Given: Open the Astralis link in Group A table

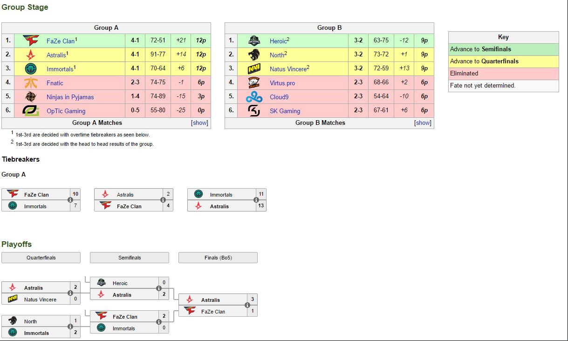Looking at the screenshot, I should click(56, 55).
